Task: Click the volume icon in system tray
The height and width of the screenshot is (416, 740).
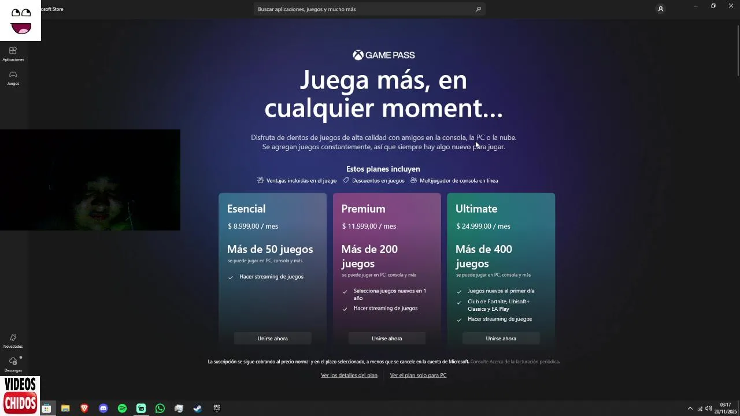Action: point(709,408)
